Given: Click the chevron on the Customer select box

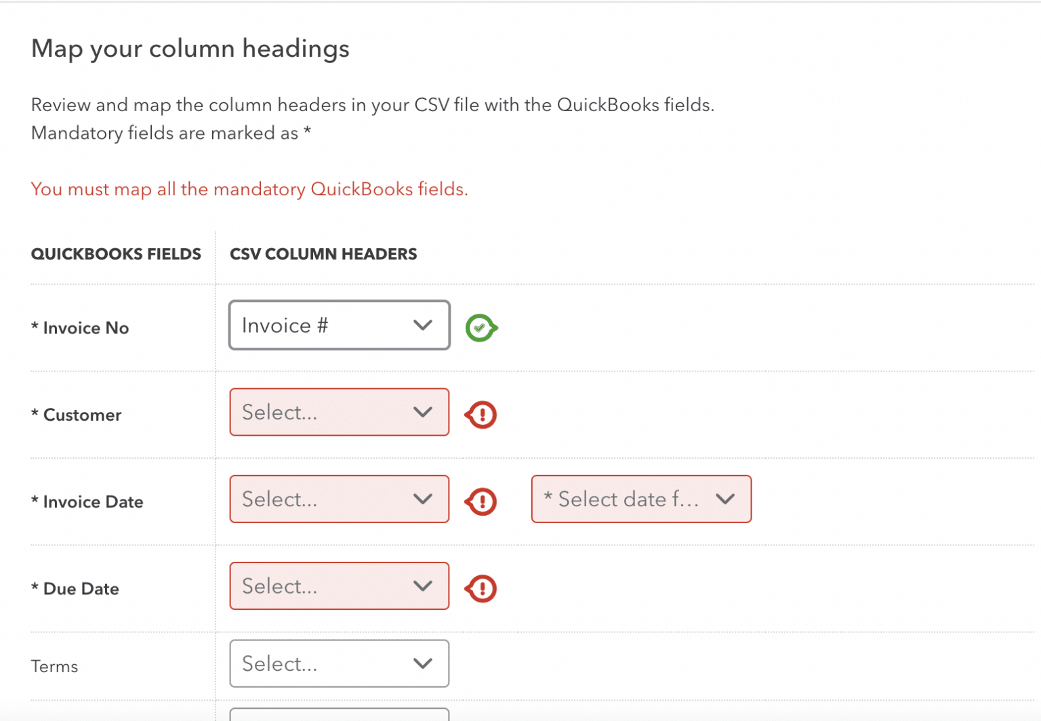Looking at the screenshot, I should tap(424, 412).
